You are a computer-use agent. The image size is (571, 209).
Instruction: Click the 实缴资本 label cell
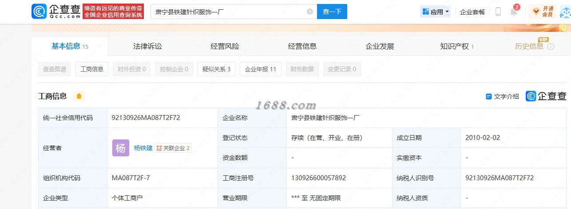tap(426, 158)
